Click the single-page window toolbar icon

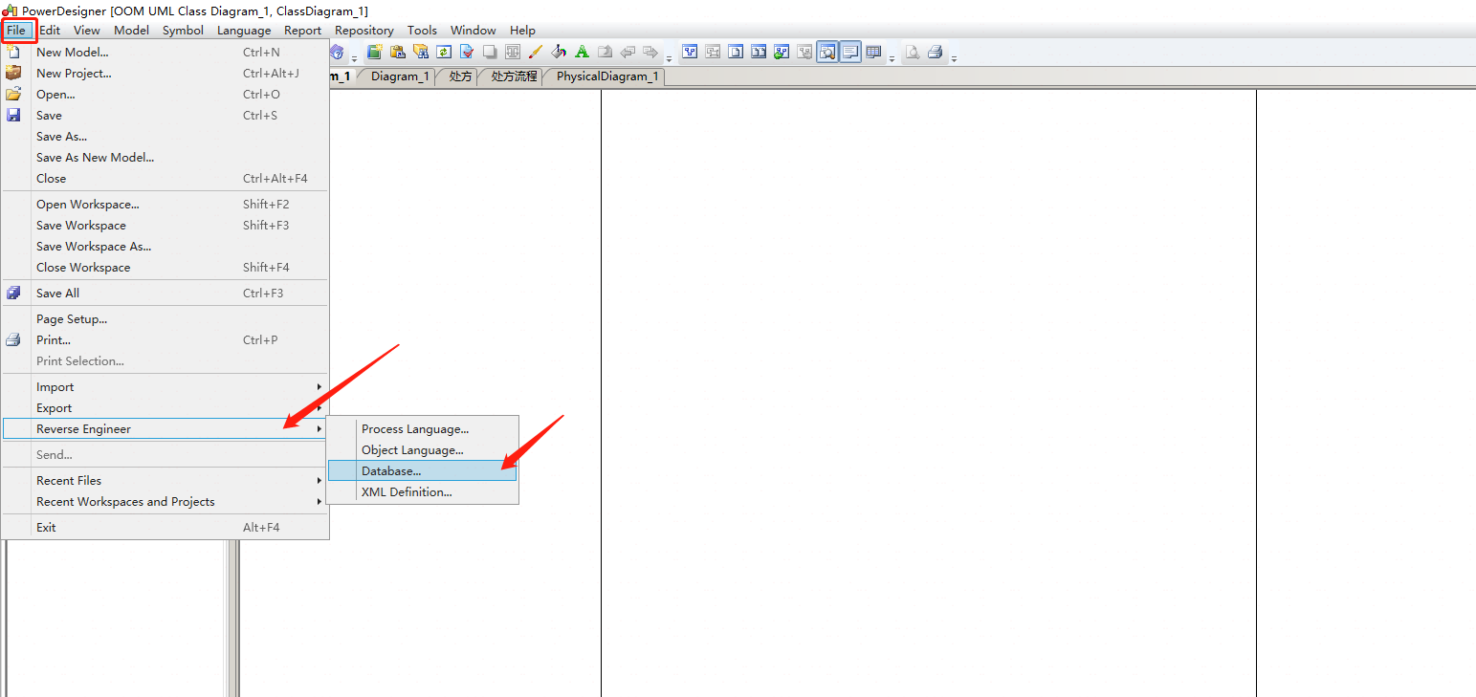pyautogui.click(x=736, y=52)
